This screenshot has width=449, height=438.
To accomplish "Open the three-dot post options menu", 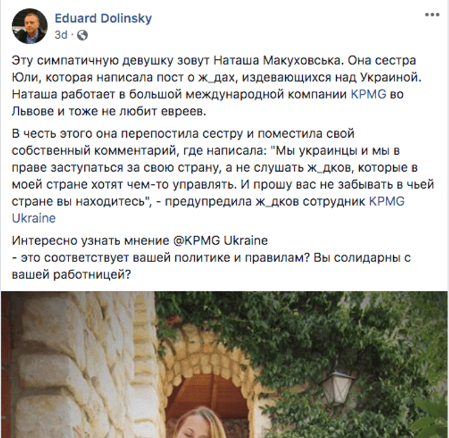I will (432, 15).
